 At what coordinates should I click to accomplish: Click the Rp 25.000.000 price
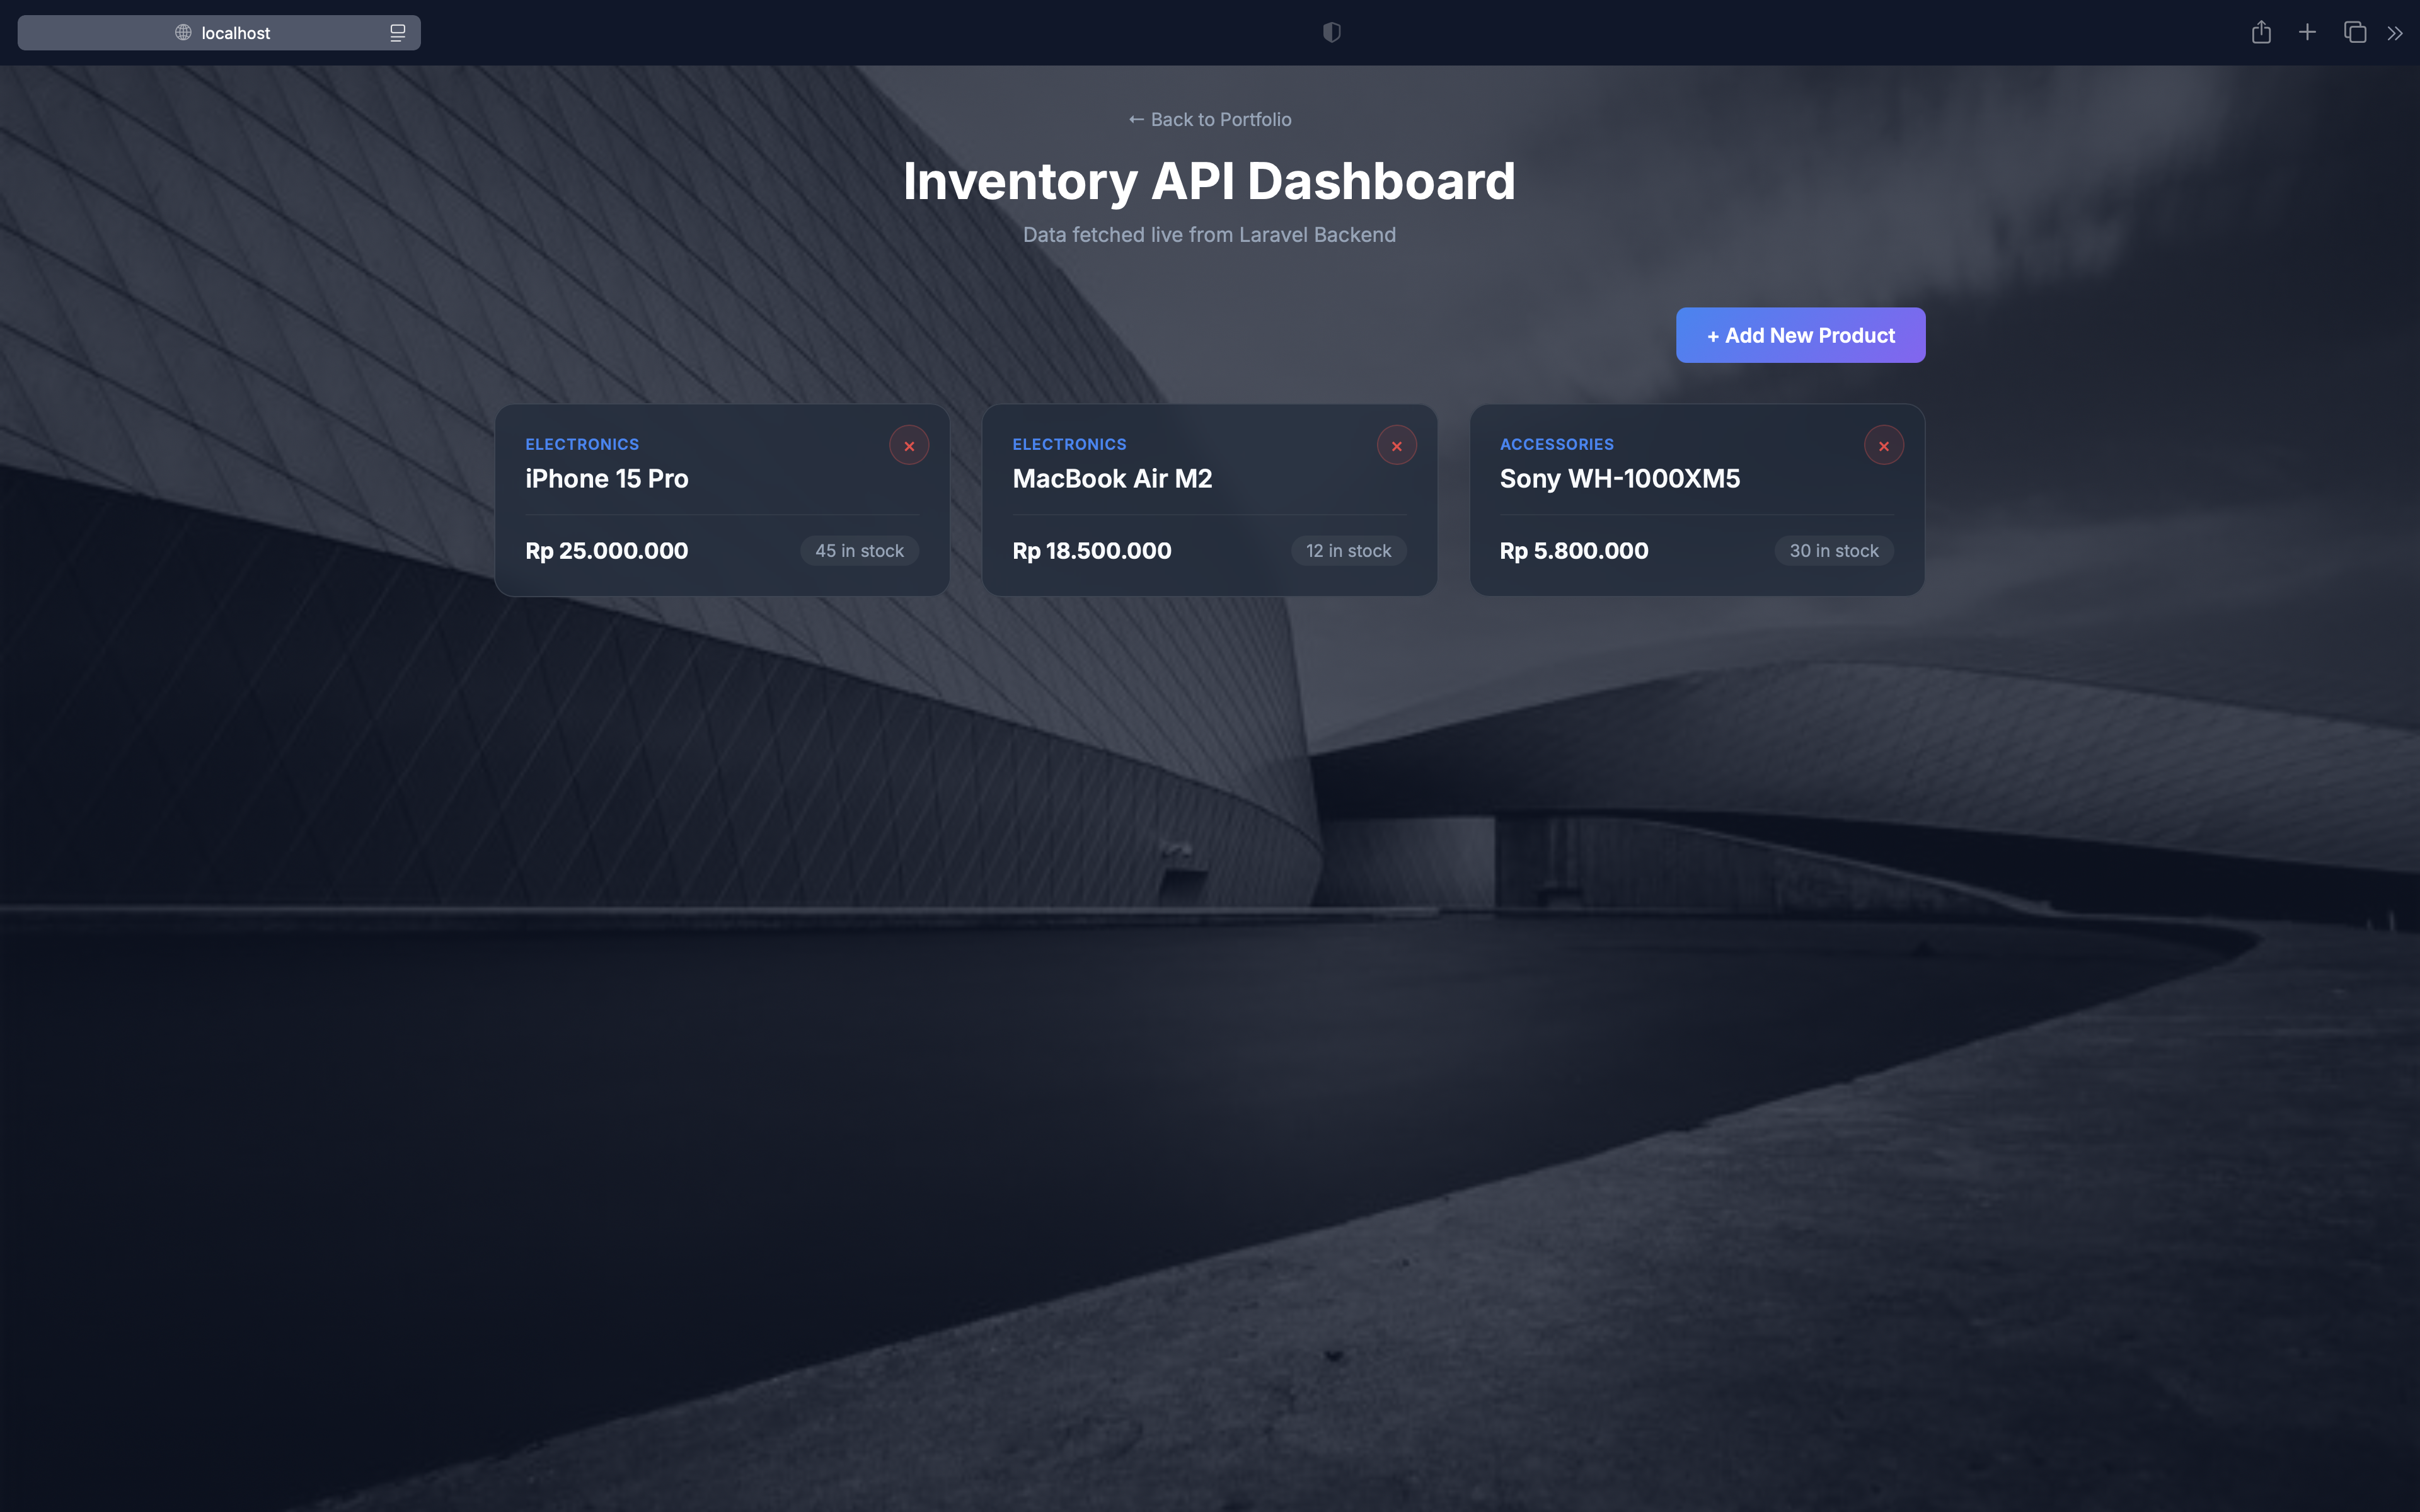coord(607,551)
